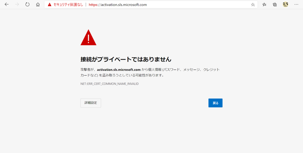This screenshot has height=153, width=303.
Task: Click the blue 戻る button
Action: [215, 103]
